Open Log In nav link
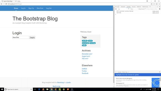 (x=23, y=8)
